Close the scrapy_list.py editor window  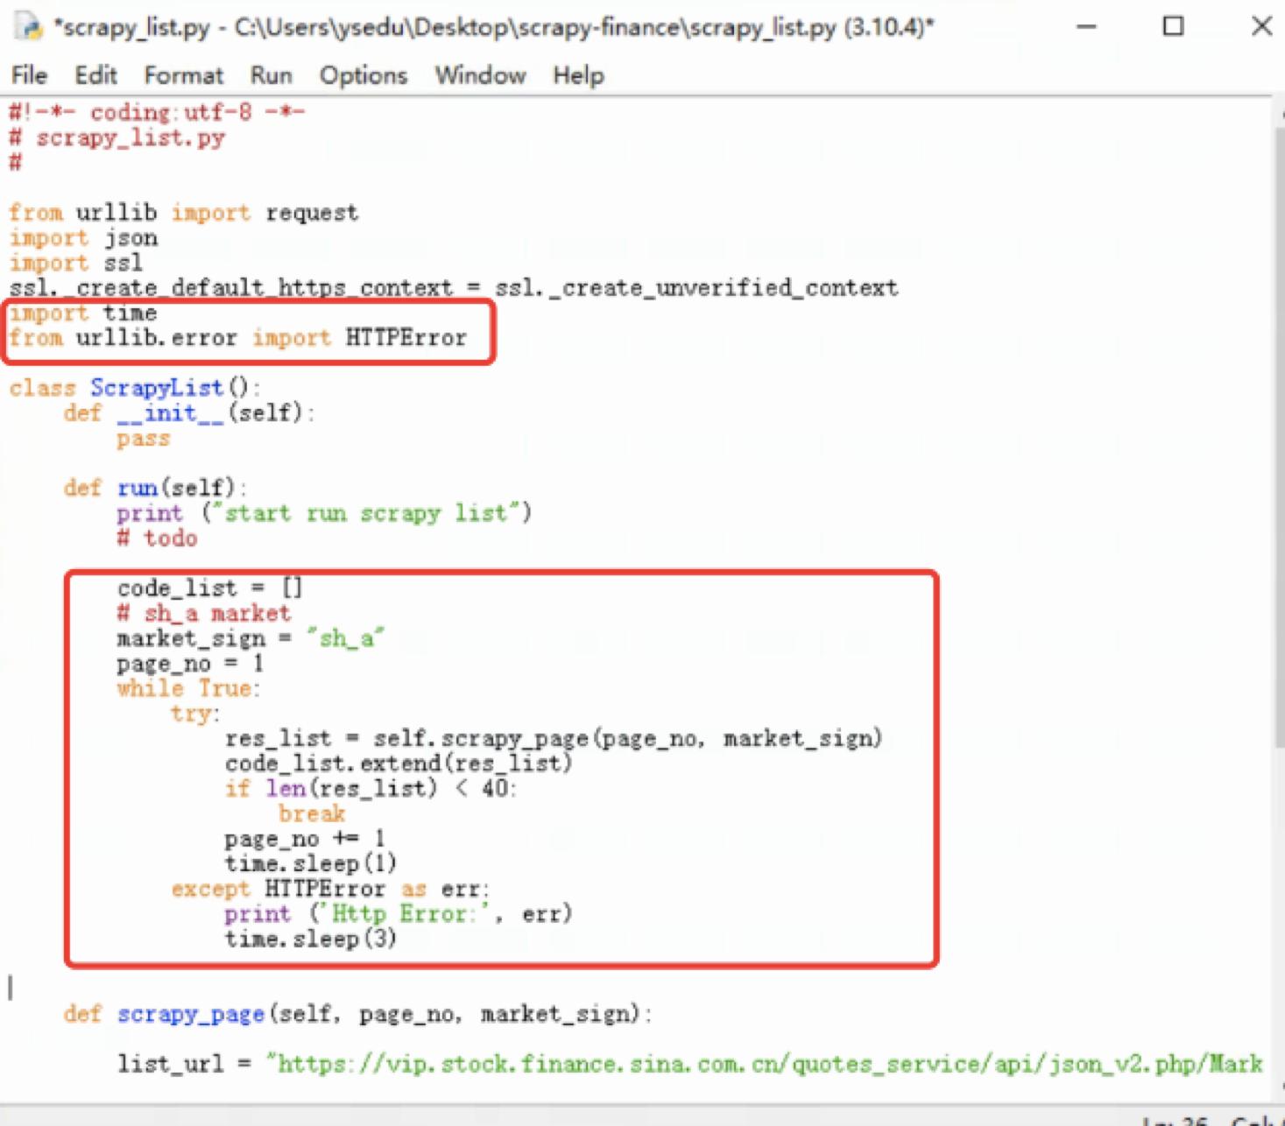(x=1261, y=27)
